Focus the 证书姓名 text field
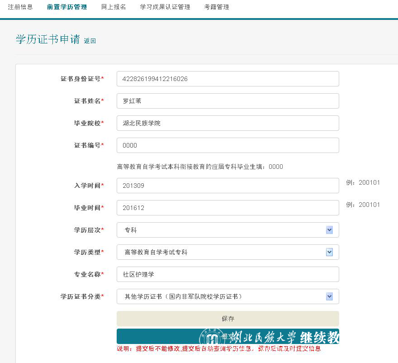The image size is (398, 363). 227,101
